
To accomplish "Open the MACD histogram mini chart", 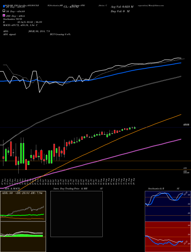I will coord(23,237).
